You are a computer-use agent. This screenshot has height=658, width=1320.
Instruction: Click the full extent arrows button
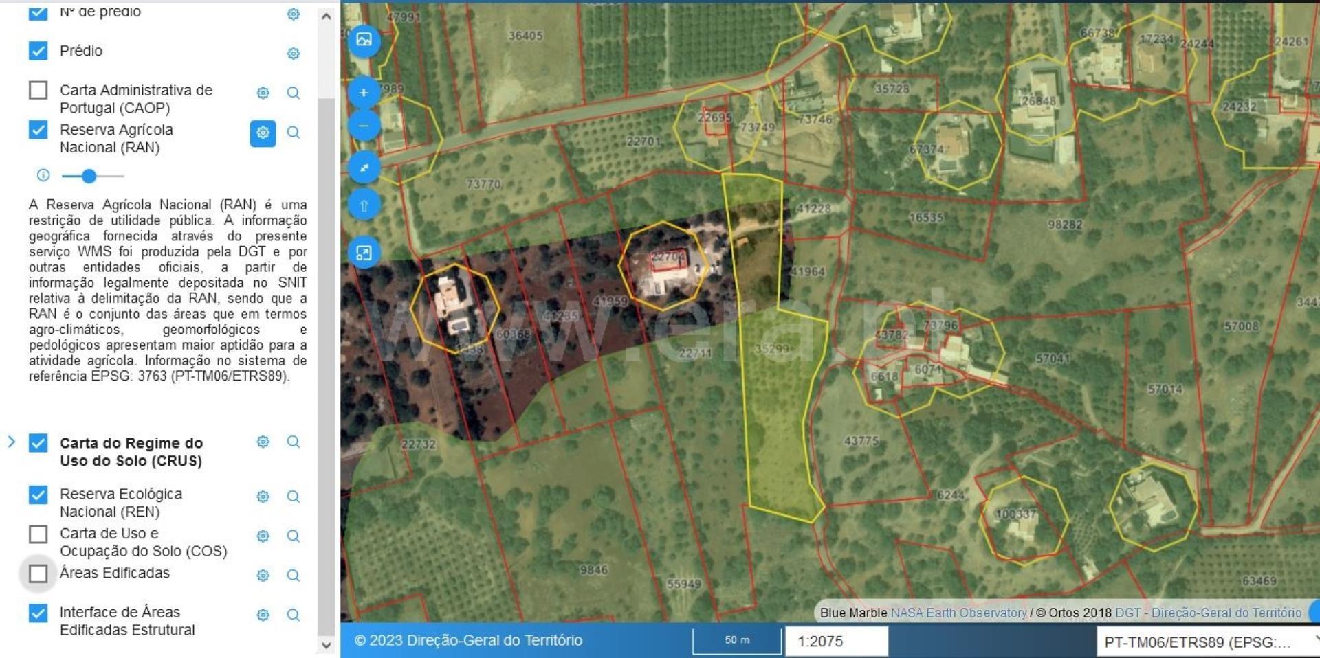point(364,168)
